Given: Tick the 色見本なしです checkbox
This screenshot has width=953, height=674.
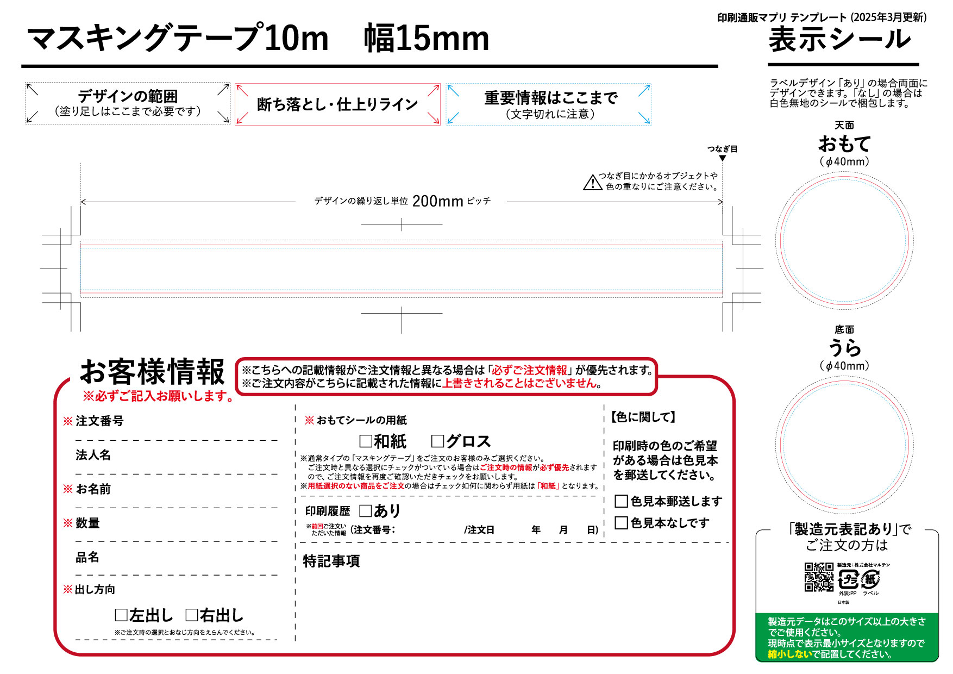Looking at the screenshot, I should click(x=621, y=523).
